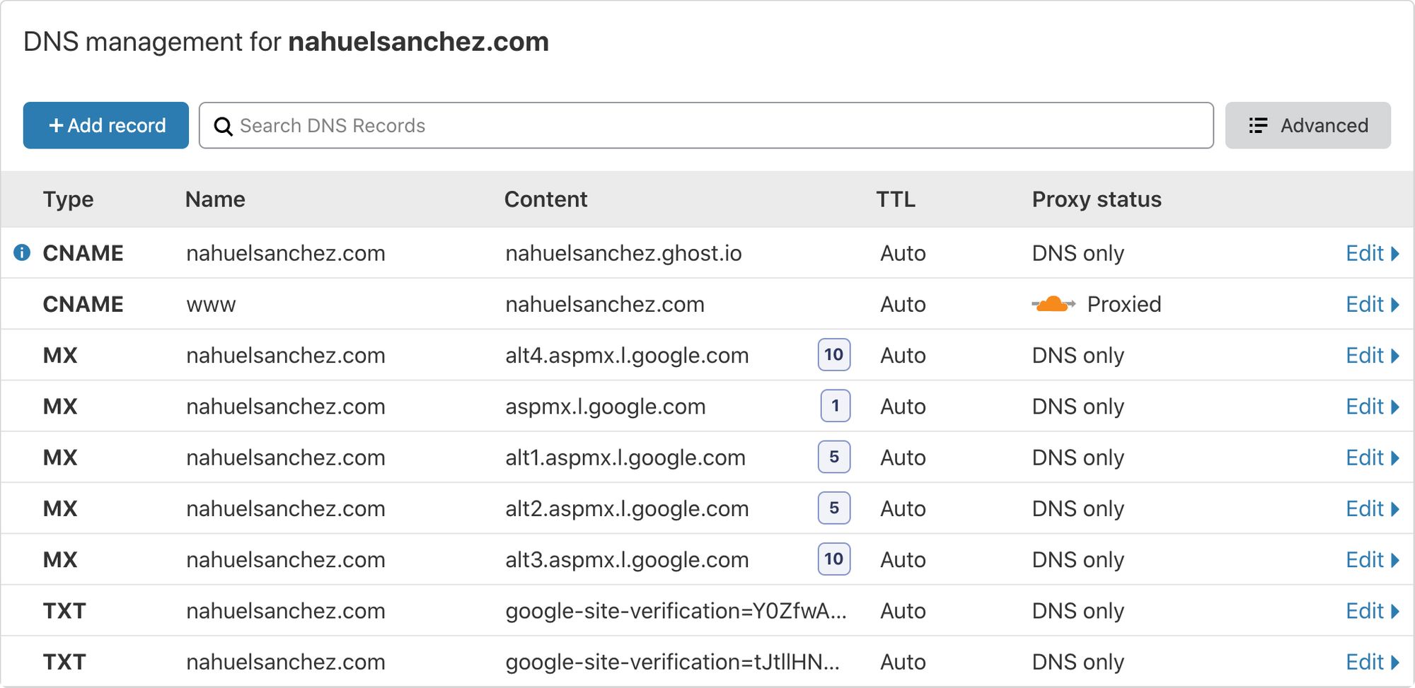Edit the google-site-verification=tJtllHN TXT record
This screenshot has height=688, width=1415.
tap(1371, 662)
